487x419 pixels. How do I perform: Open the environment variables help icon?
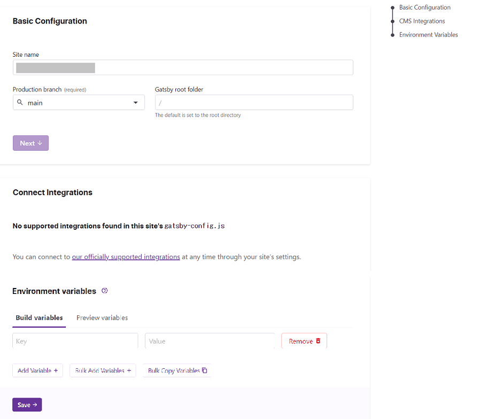(x=105, y=291)
